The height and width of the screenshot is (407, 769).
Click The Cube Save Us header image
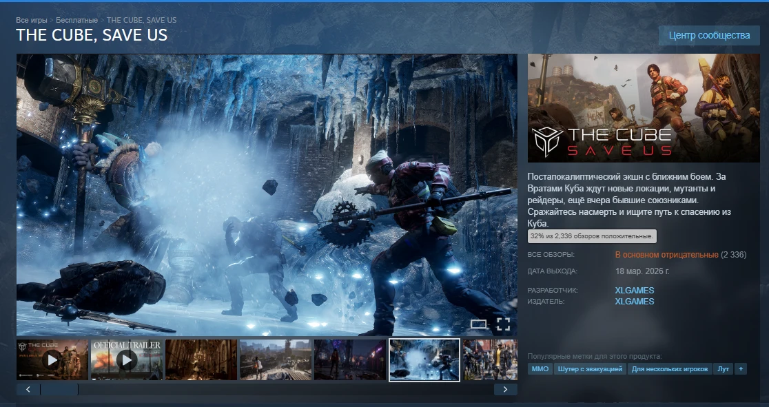point(644,108)
